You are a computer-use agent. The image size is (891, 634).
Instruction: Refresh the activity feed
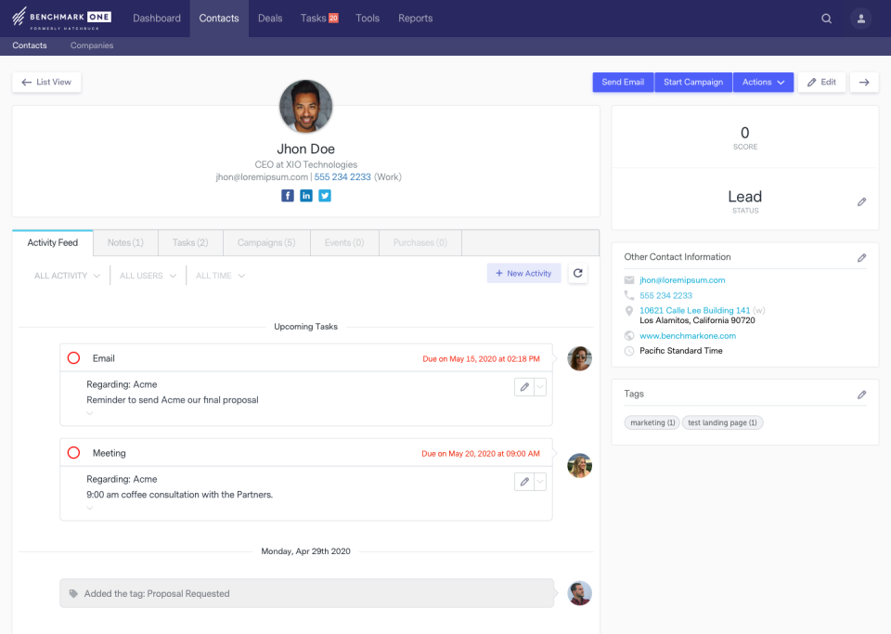tap(577, 274)
